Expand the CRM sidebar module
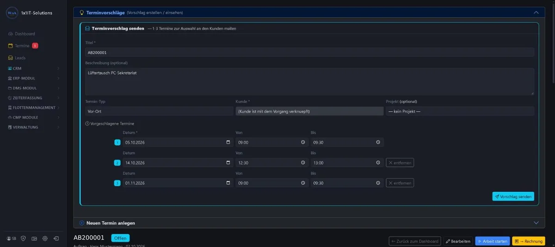Image resolution: width=555 pixels, height=247 pixels. click(33, 68)
